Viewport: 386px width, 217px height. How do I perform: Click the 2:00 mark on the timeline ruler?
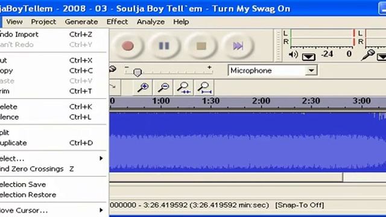point(261,101)
